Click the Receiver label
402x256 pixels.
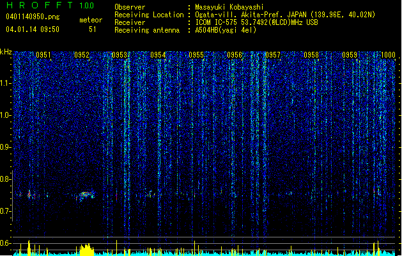(130, 22)
